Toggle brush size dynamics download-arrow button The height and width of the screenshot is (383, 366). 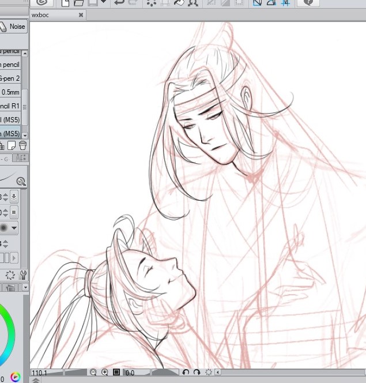coord(14,197)
